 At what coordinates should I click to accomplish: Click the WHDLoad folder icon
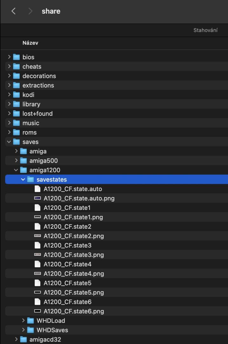[30, 321]
